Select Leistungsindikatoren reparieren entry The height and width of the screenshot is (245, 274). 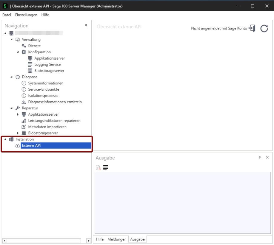pos(54,121)
